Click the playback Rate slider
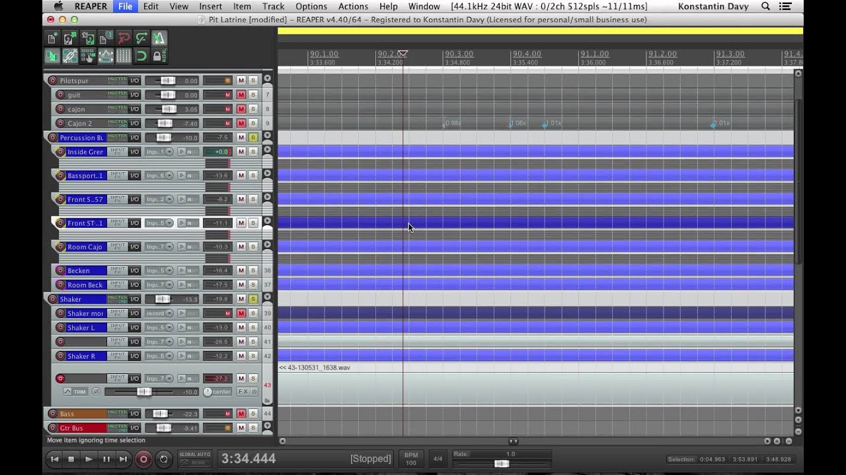 502,463
